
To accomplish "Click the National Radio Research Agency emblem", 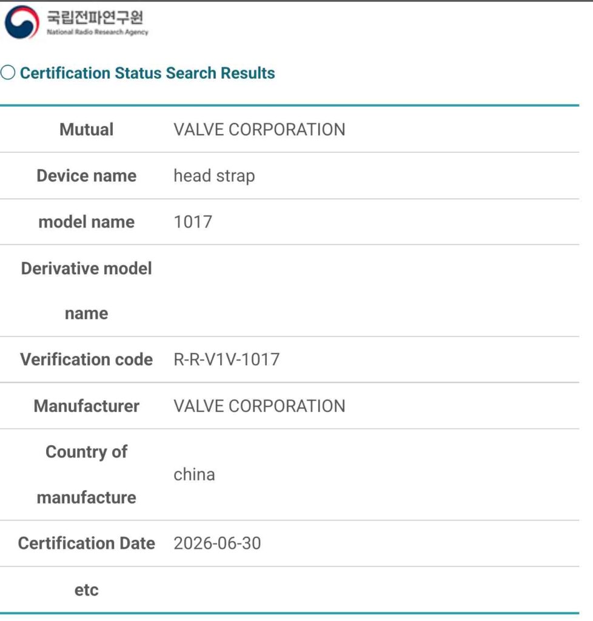I will coord(22,22).
